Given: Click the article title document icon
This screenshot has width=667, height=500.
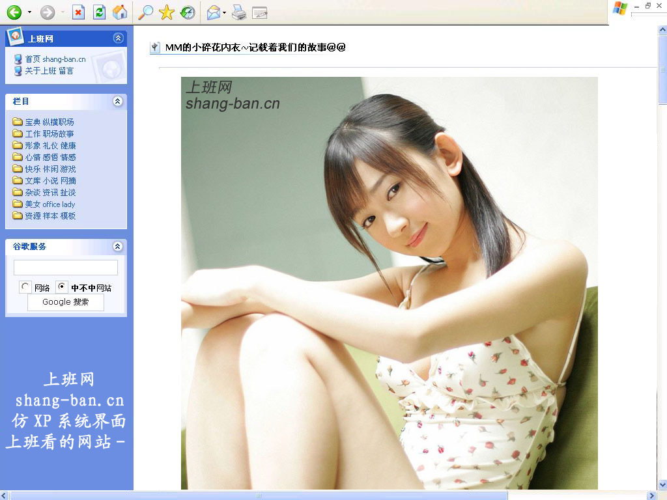Looking at the screenshot, I should [155, 48].
